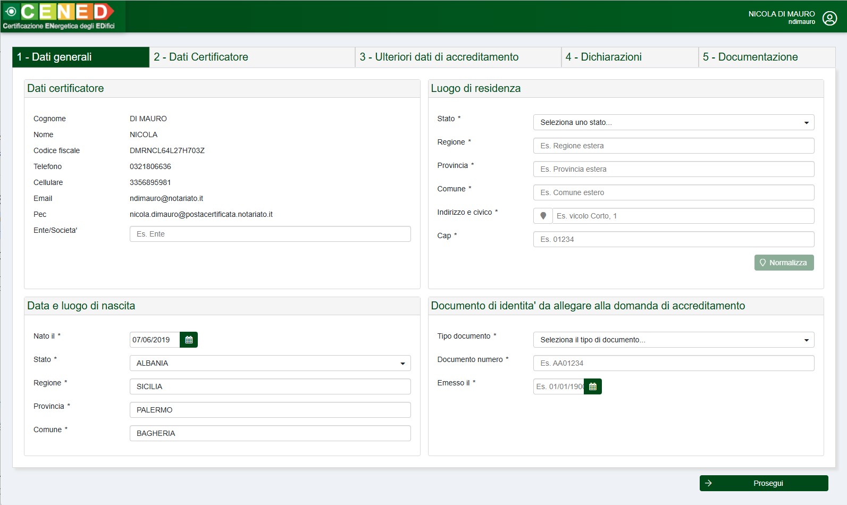
Task: Focus the Documento numero field
Action: coord(674,363)
